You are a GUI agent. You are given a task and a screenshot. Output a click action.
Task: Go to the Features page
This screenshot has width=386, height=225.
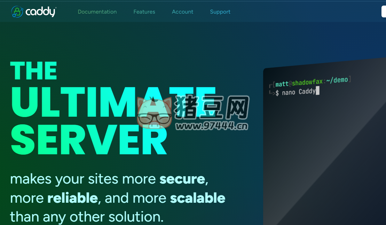tap(144, 12)
